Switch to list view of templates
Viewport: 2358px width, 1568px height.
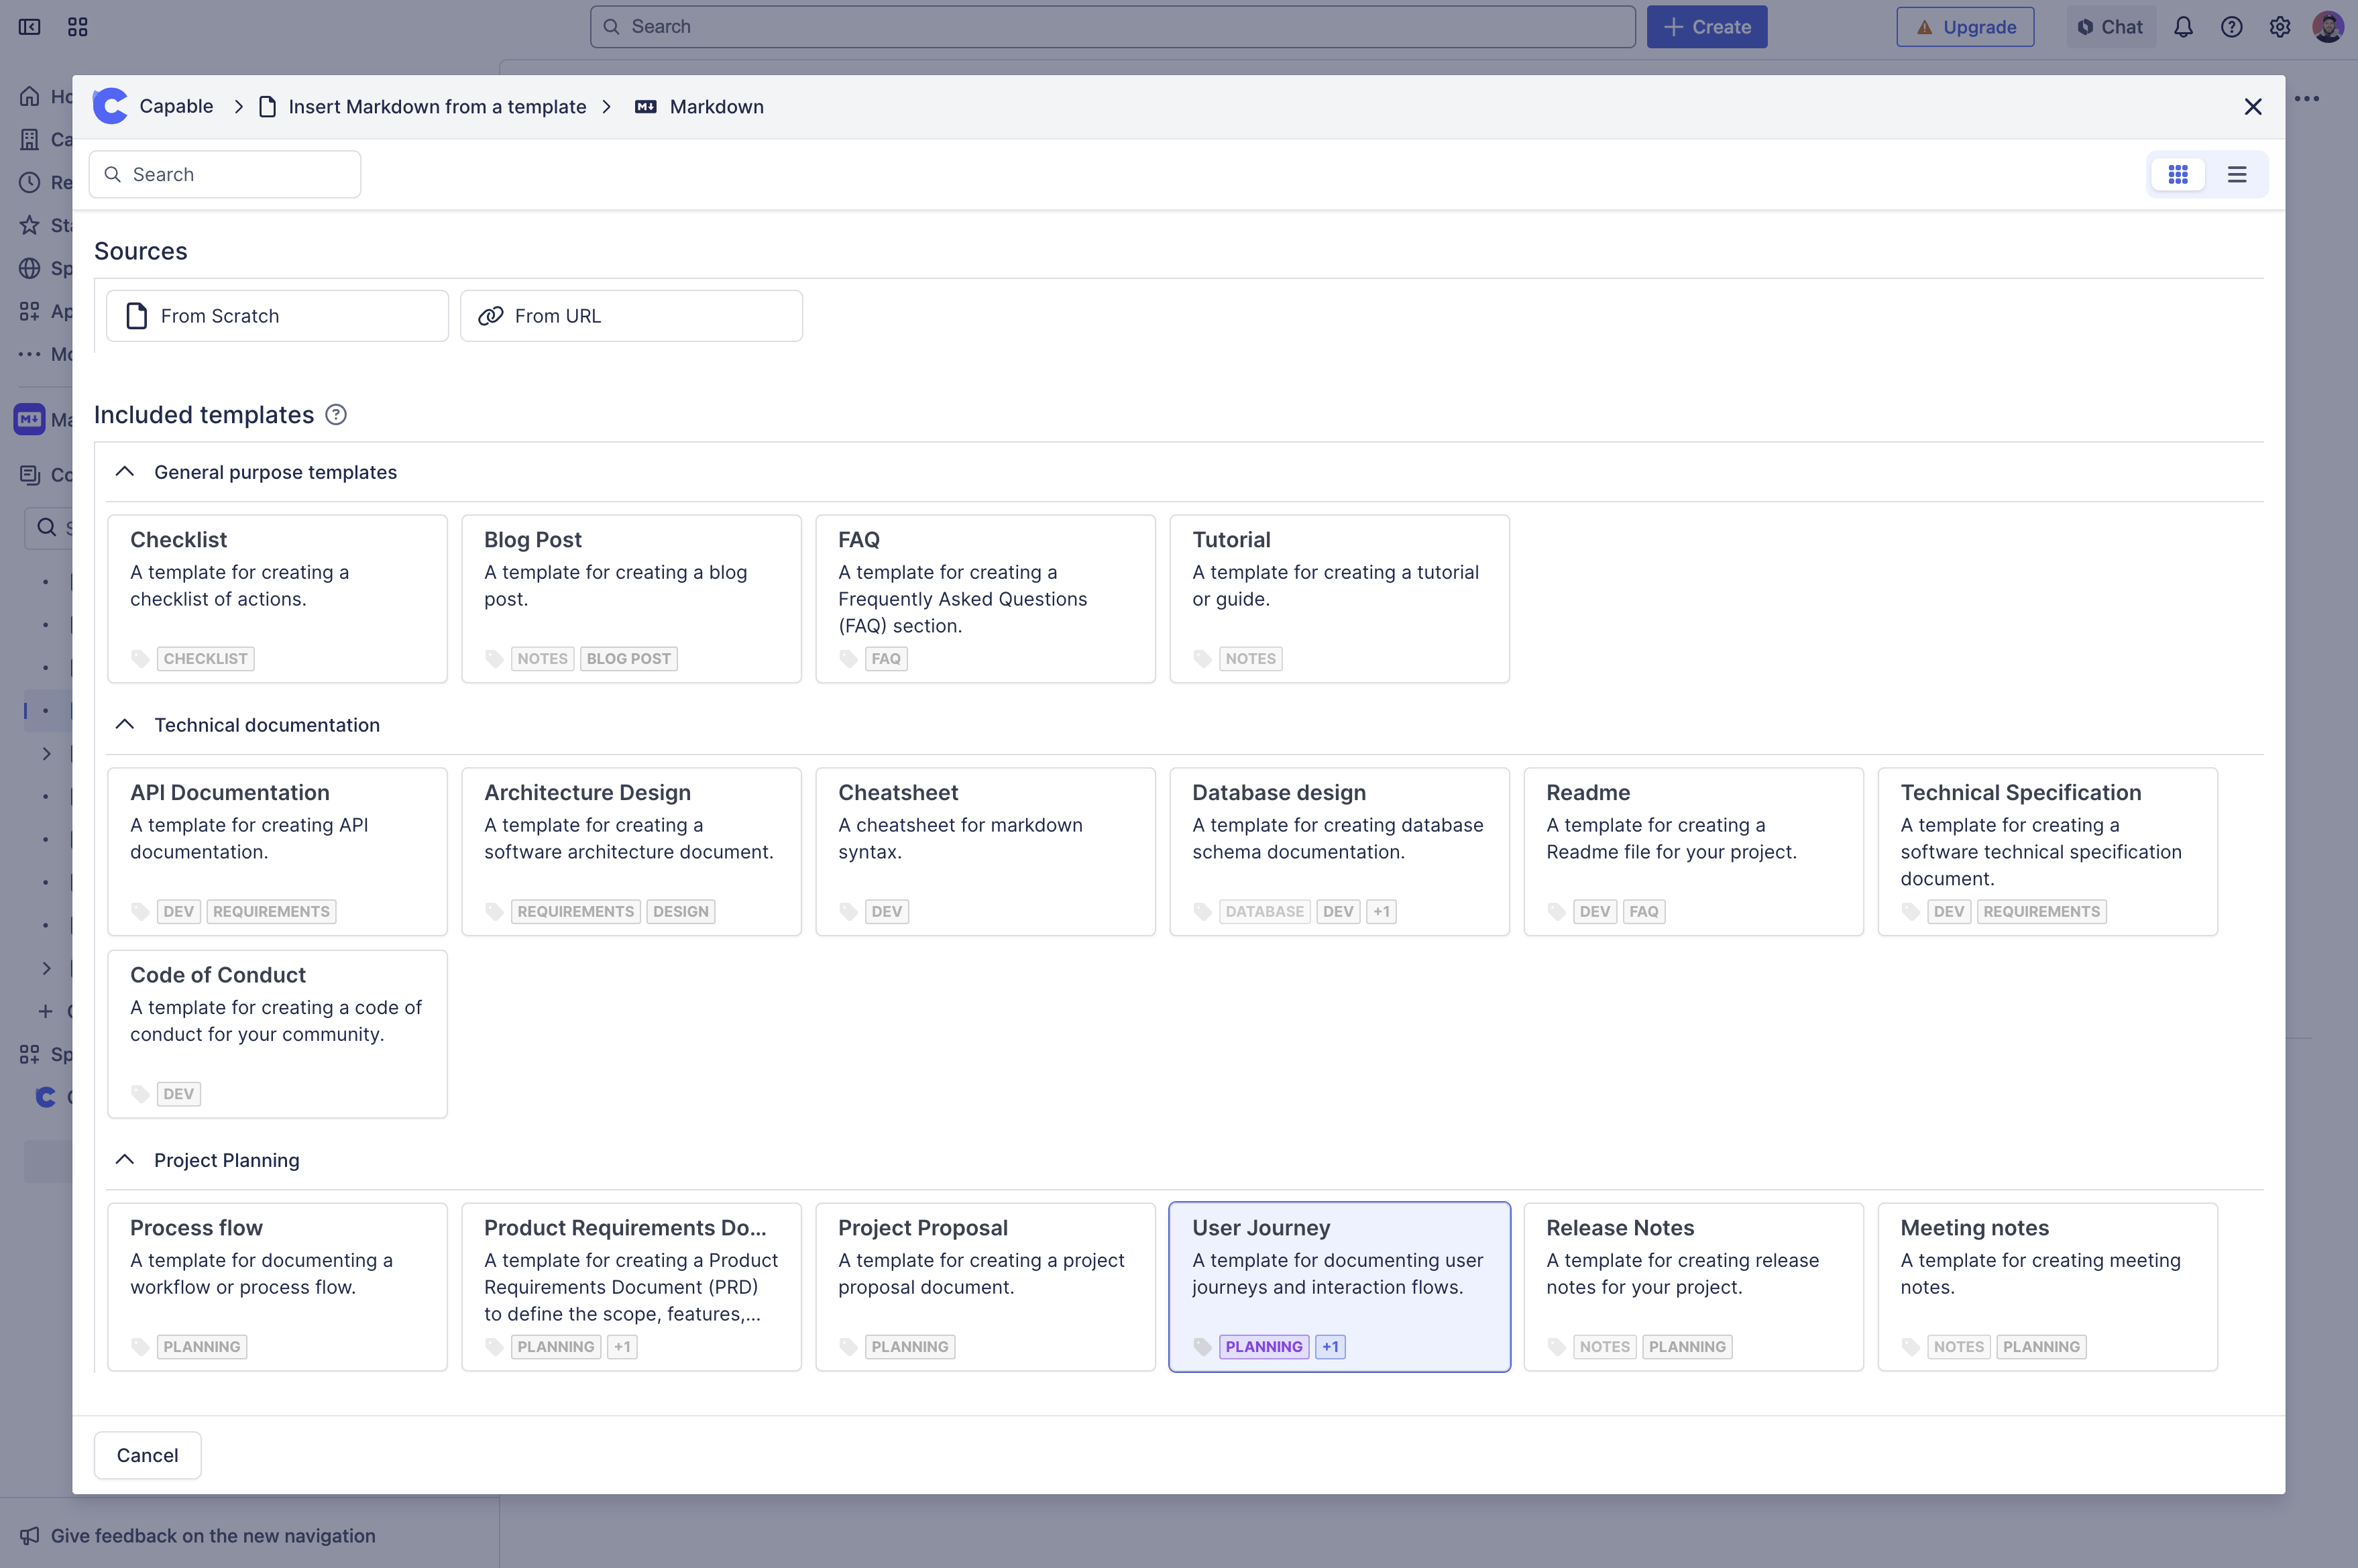2237,173
